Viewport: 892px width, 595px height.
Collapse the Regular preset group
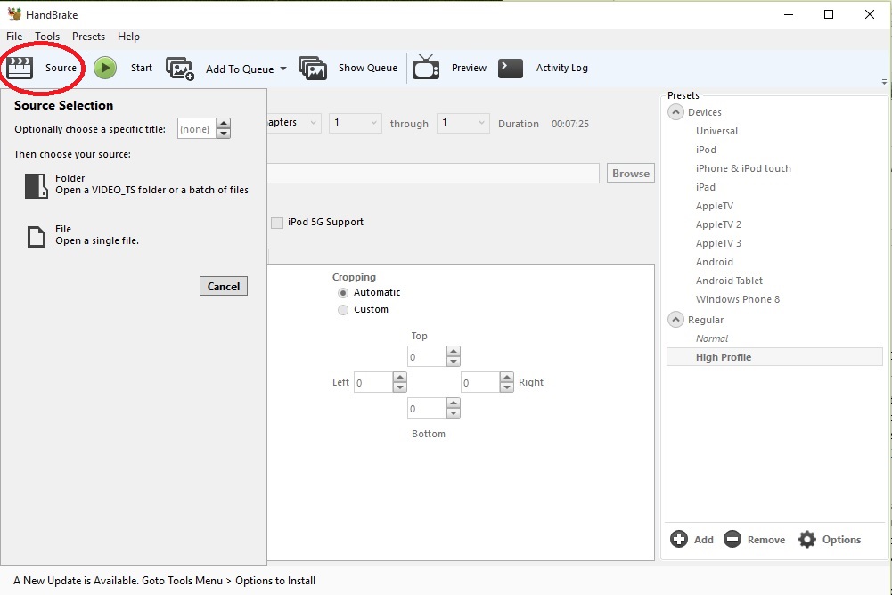point(675,320)
